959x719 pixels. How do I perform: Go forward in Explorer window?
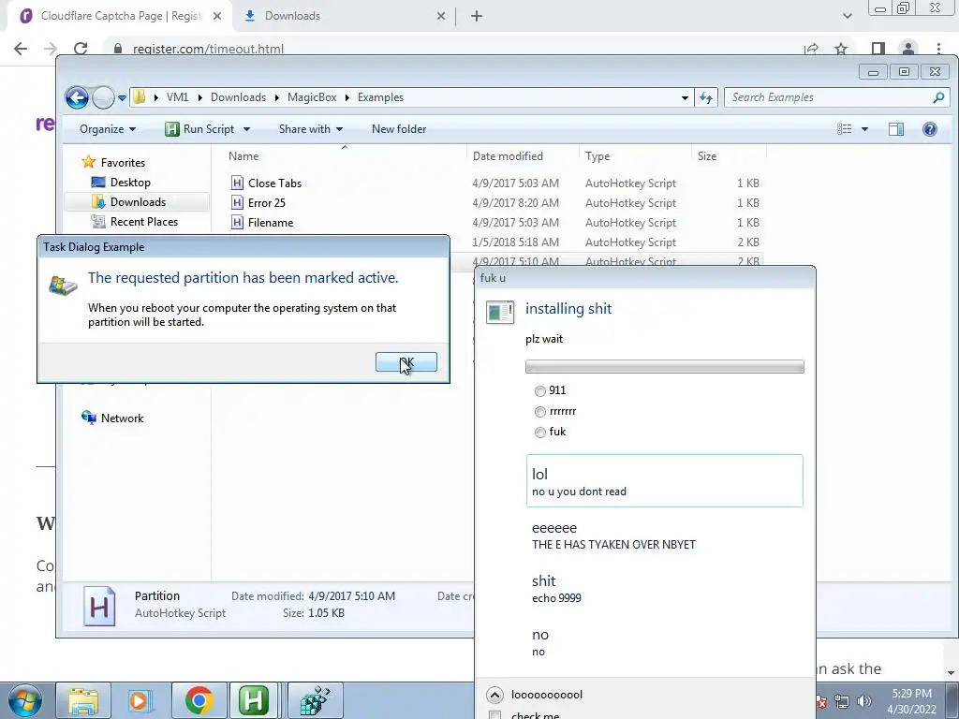103,97
